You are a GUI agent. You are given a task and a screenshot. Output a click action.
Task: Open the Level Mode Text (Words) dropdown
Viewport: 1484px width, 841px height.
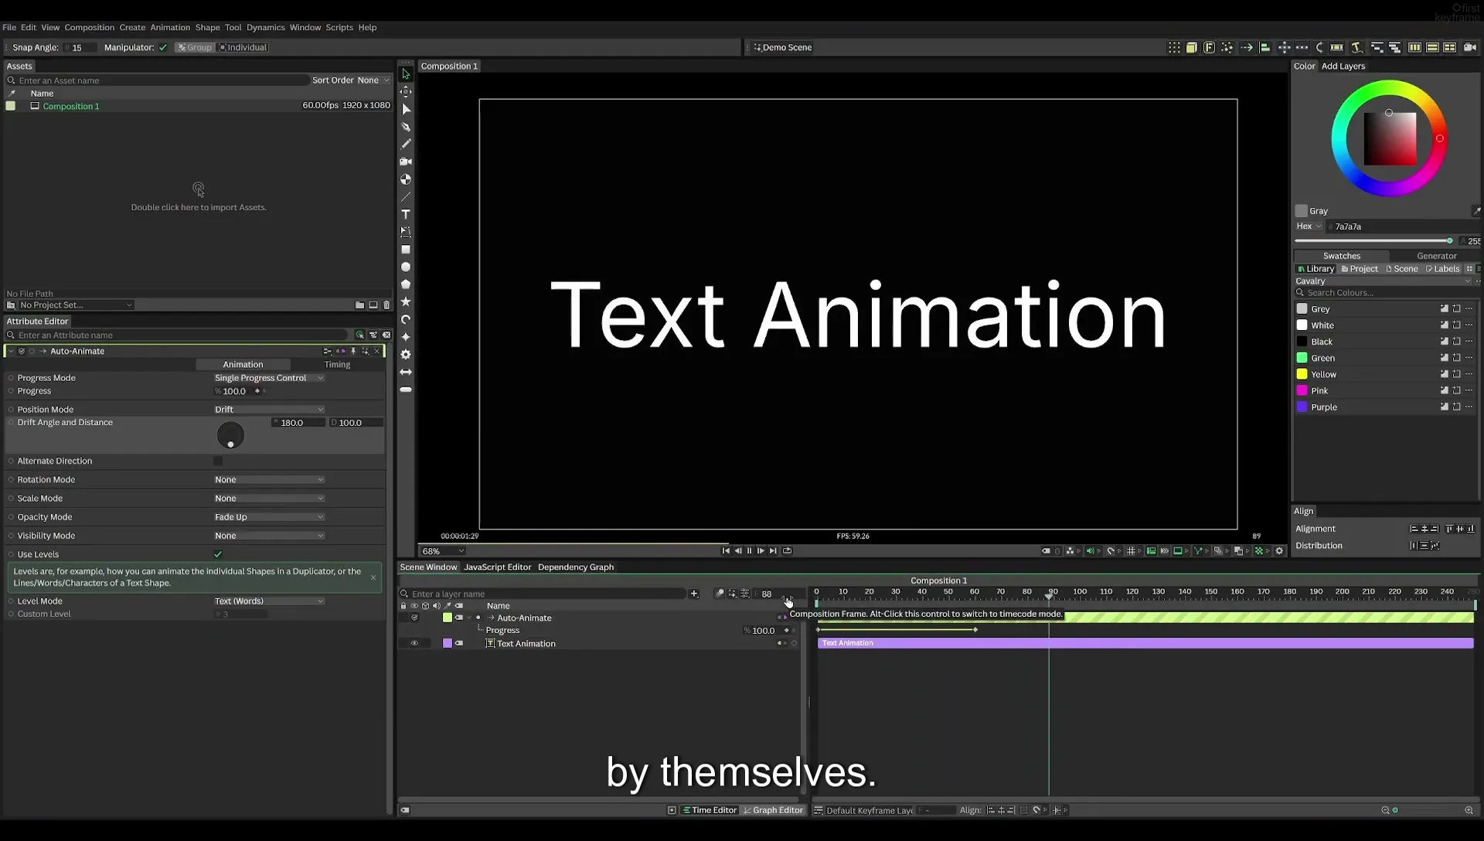269,601
